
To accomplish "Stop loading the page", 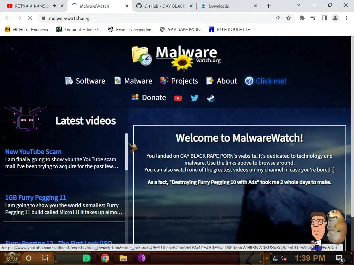I will point(30,18).
